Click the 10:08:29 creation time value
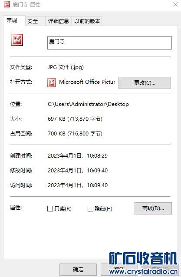 [97, 155]
